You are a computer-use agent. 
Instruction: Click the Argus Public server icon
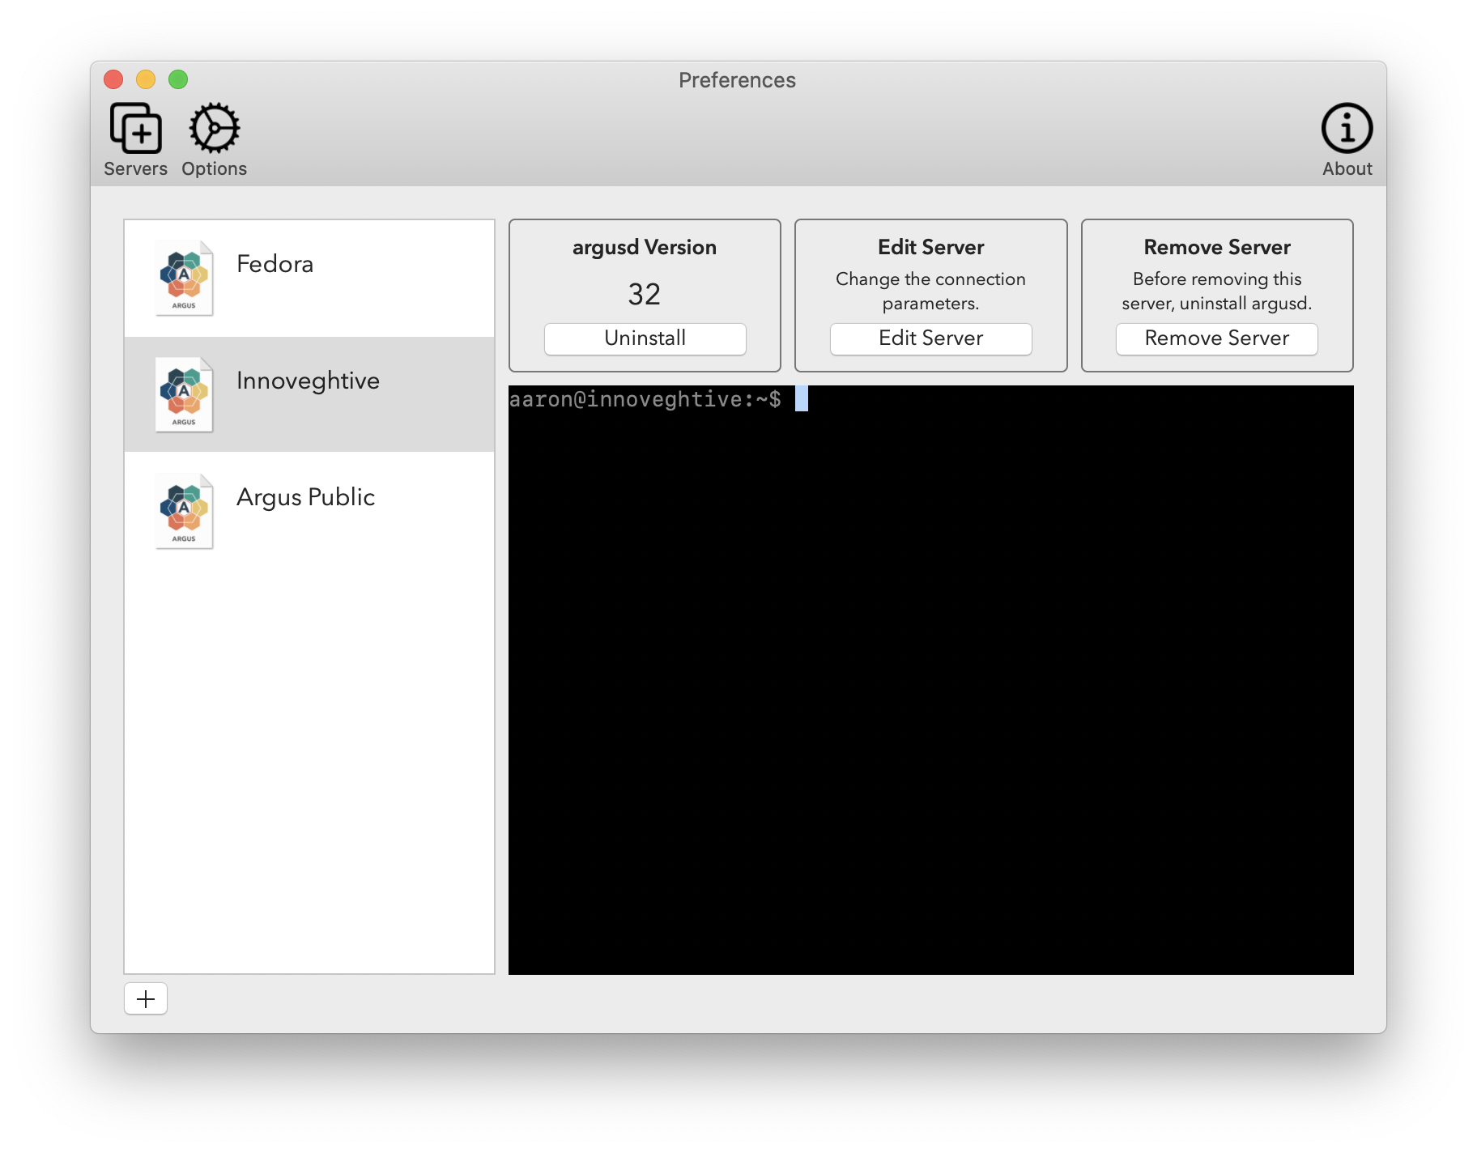click(185, 511)
